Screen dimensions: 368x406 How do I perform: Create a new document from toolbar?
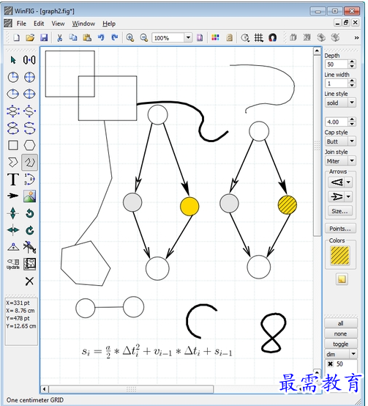pyautogui.click(x=17, y=38)
